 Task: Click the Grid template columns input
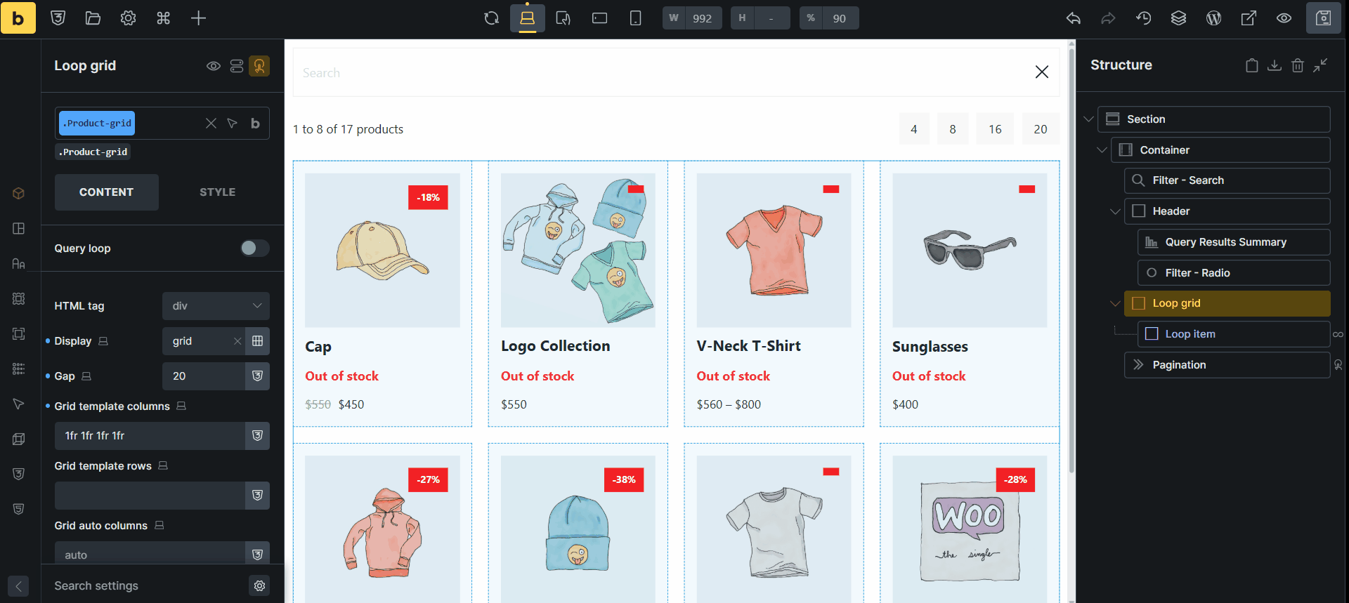[x=150, y=436]
